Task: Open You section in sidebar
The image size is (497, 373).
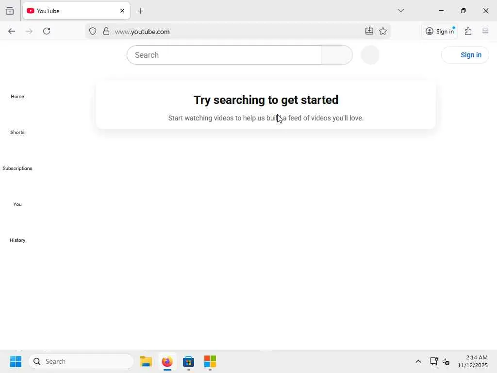Action: coord(17,204)
